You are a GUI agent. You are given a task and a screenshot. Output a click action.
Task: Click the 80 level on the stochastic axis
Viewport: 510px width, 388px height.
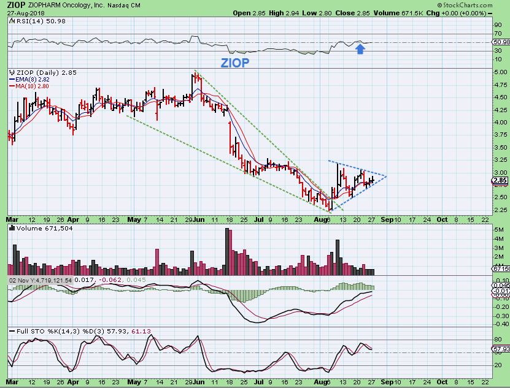498,340
